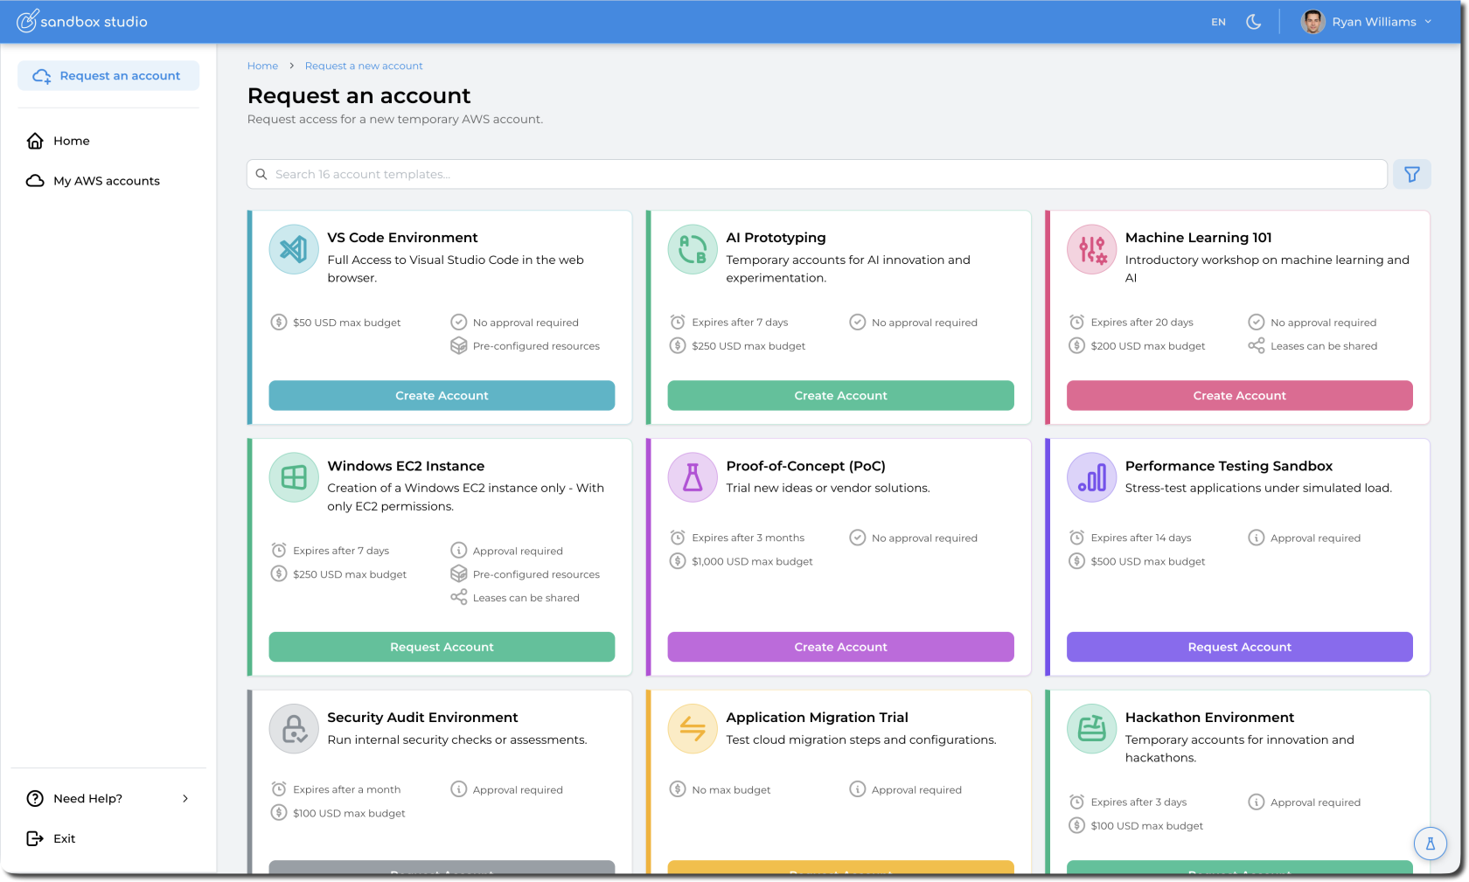Open the Ryan Williams user dropdown

pos(1367,22)
